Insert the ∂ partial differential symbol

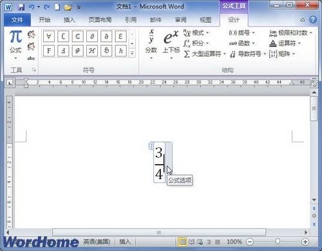click(92, 36)
